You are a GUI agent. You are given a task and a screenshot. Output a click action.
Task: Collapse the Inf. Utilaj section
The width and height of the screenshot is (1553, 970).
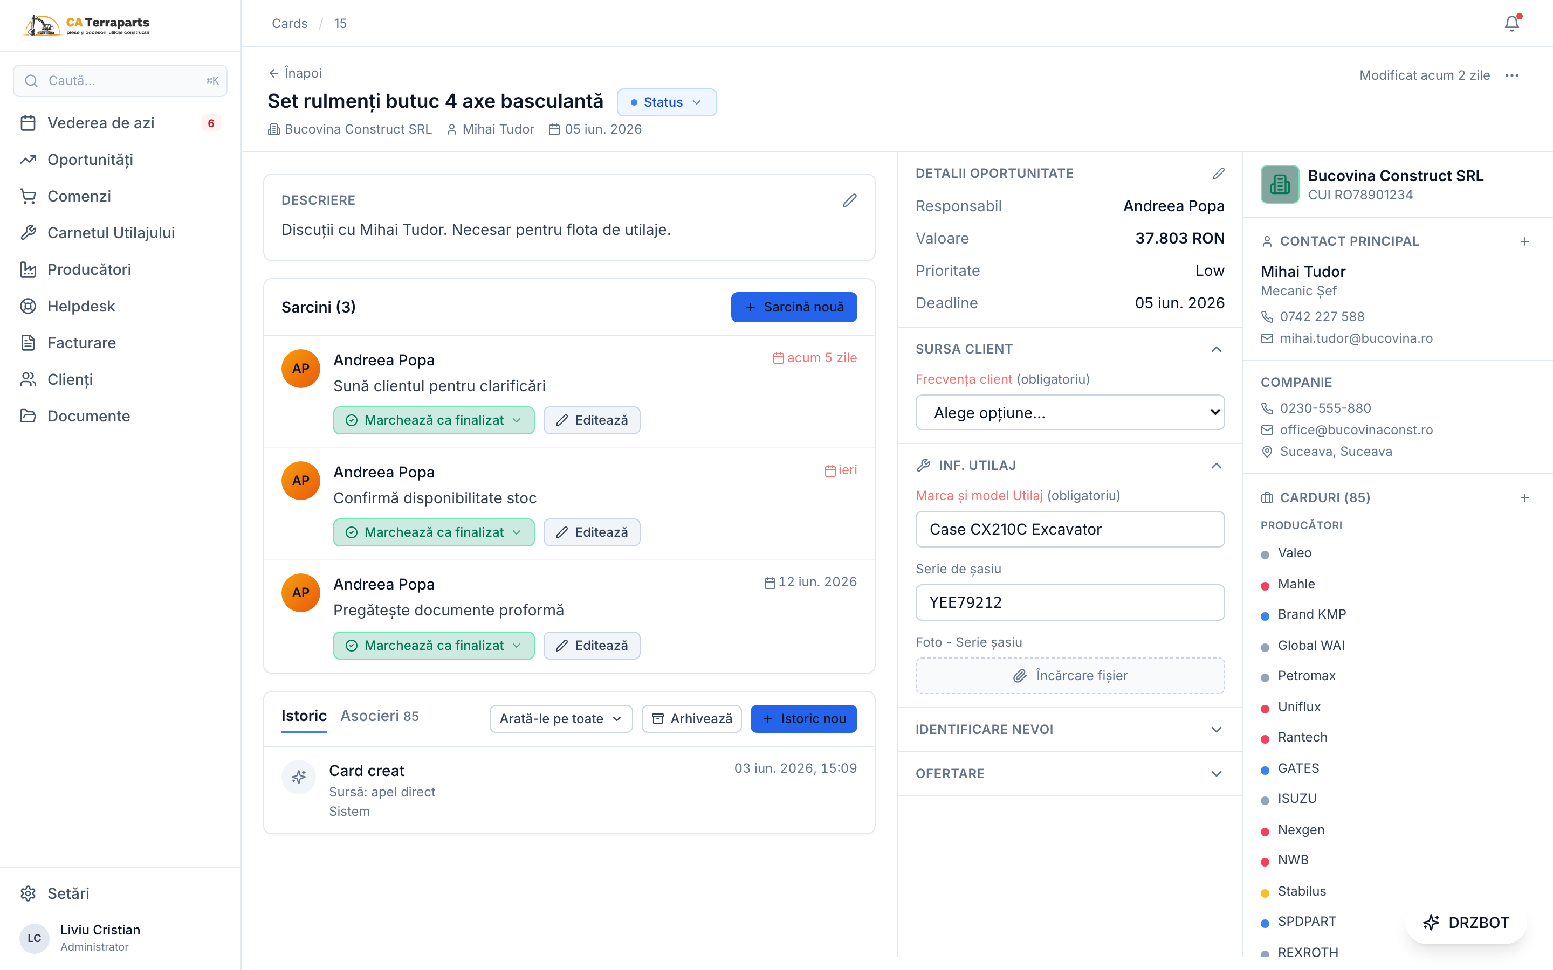pos(1215,466)
